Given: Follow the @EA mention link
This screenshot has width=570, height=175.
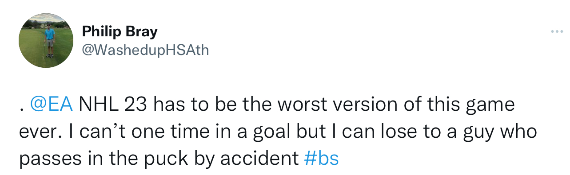Looking at the screenshot, I should point(51,105).
